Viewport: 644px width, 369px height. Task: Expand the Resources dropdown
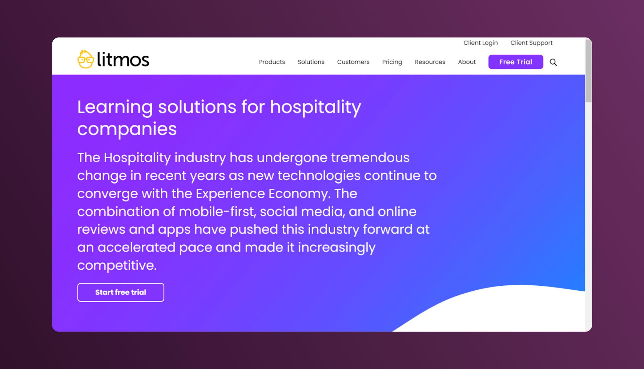tap(429, 62)
